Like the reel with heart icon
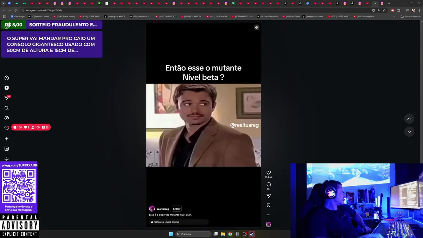This screenshot has width=423, height=238. pyautogui.click(x=269, y=173)
